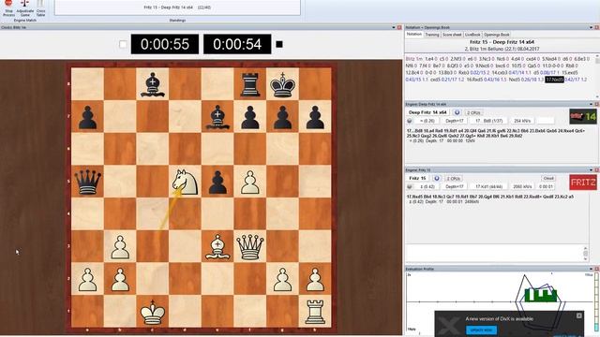This screenshot has height=337, width=600.
Task: Click Deep Fritz 14's 2 CPUs button
Action: point(473,112)
